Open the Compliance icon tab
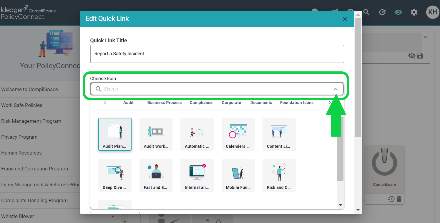This screenshot has width=440, height=223. click(201, 103)
